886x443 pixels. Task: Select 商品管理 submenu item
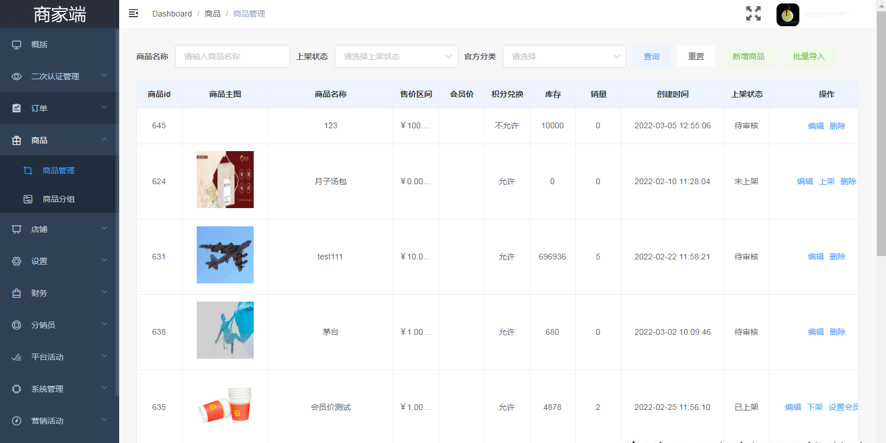[59, 170]
